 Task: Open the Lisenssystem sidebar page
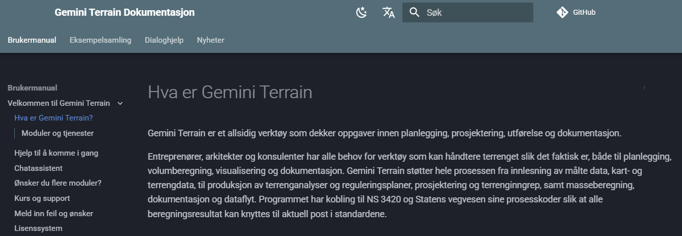[38, 228]
